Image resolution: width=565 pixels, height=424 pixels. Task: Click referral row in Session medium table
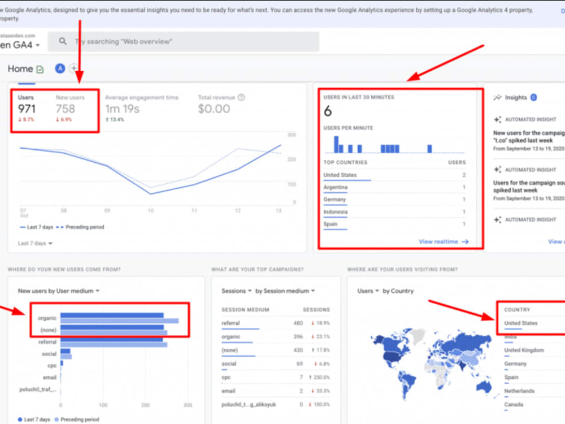coord(275,323)
